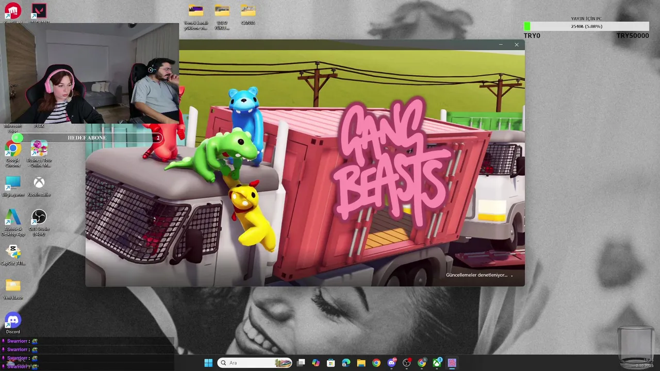The height and width of the screenshot is (371, 660).
Task: Click the Ara taskbar search box
Action: click(255, 363)
